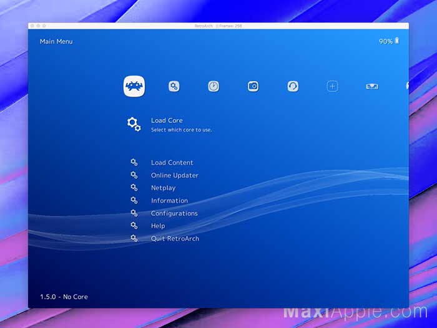The height and width of the screenshot is (328, 437).
Task: Click the large Load Core gears icon
Action: (x=134, y=124)
